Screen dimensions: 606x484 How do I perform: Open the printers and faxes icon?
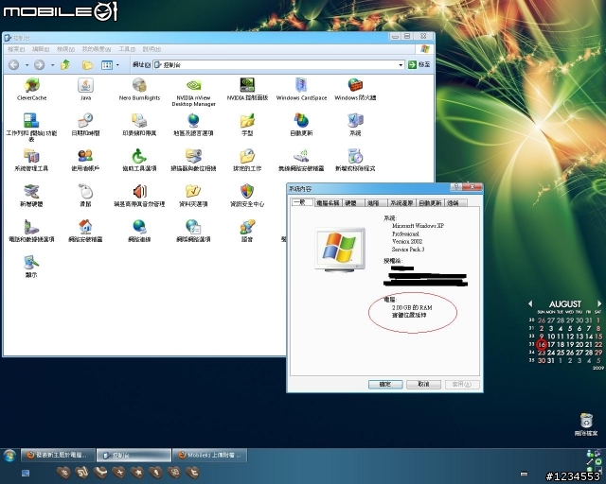click(139, 124)
